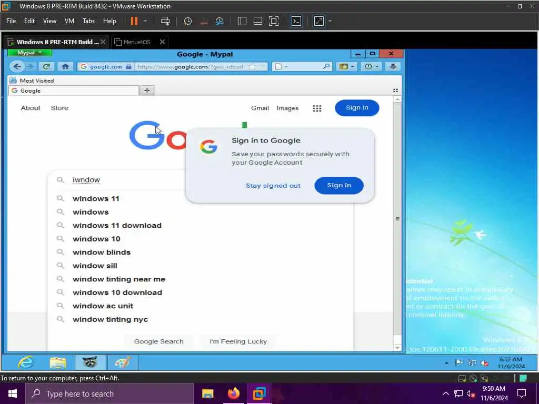Open the VMware Edit menu
The image size is (539, 404).
29,21
